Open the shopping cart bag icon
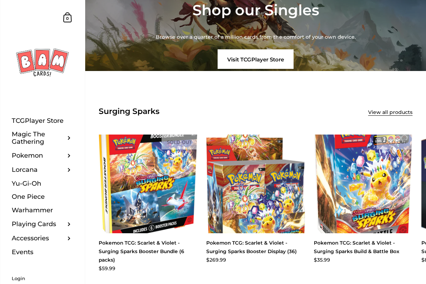 [67, 17]
